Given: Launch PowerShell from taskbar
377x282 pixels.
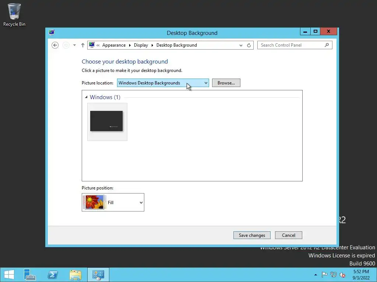Looking at the screenshot, I should pyautogui.click(x=53, y=275).
